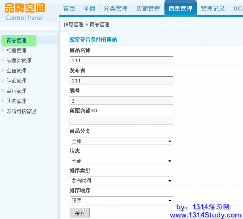Open the 状态 dropdown

121,161
